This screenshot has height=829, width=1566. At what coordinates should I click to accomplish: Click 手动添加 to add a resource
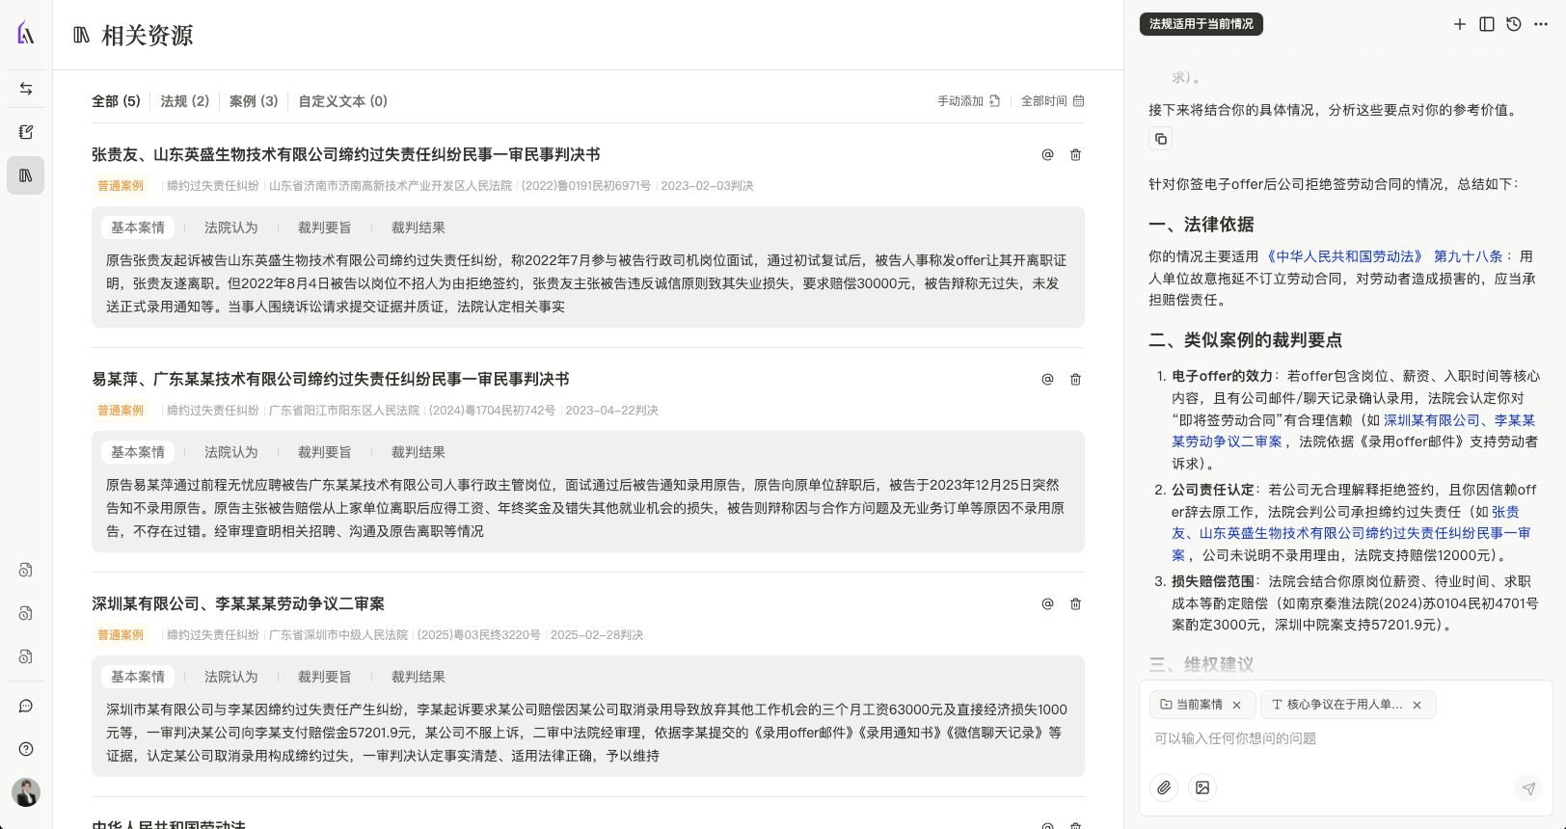click(968, 101)
